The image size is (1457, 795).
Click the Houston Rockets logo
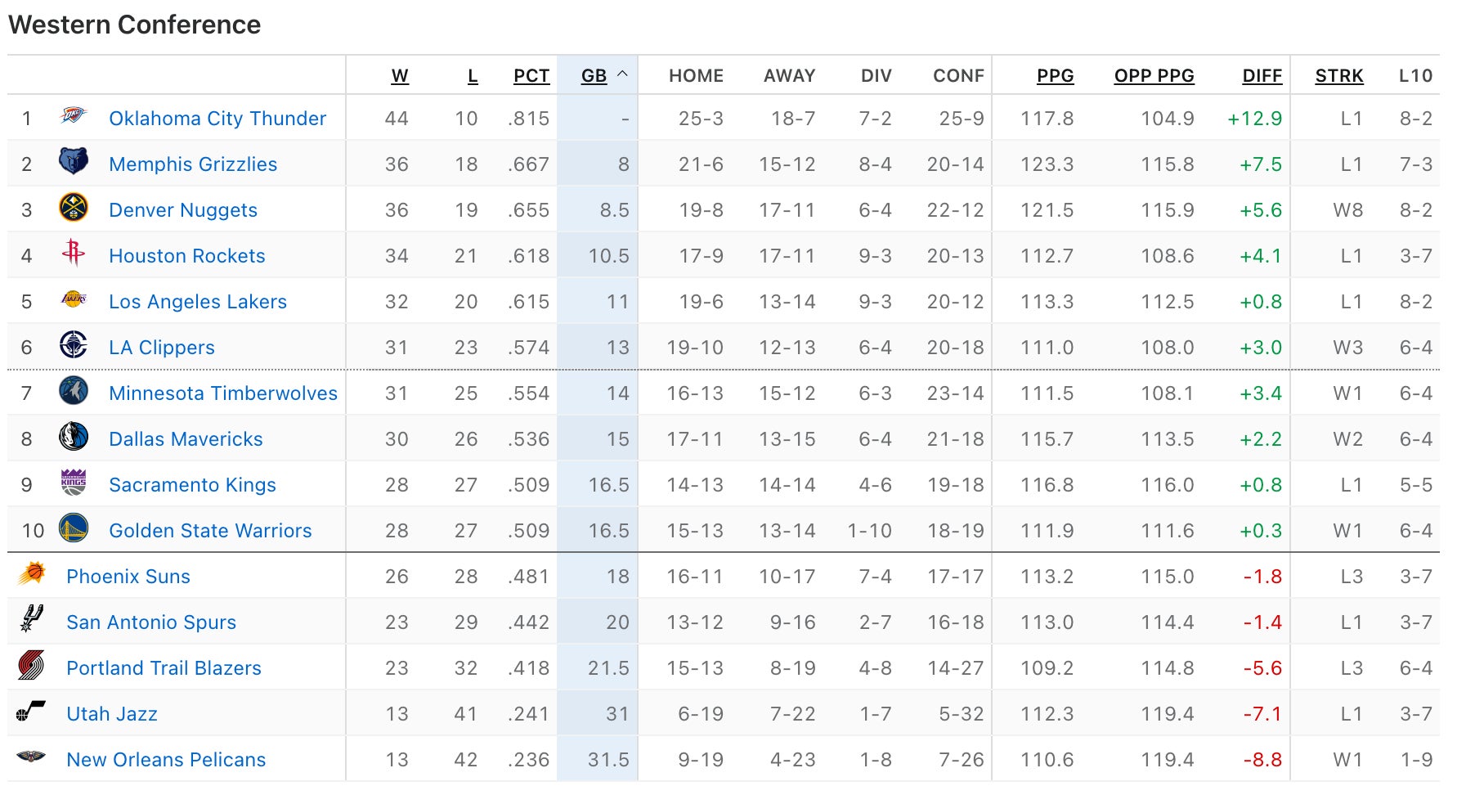[x=74, y=254]
